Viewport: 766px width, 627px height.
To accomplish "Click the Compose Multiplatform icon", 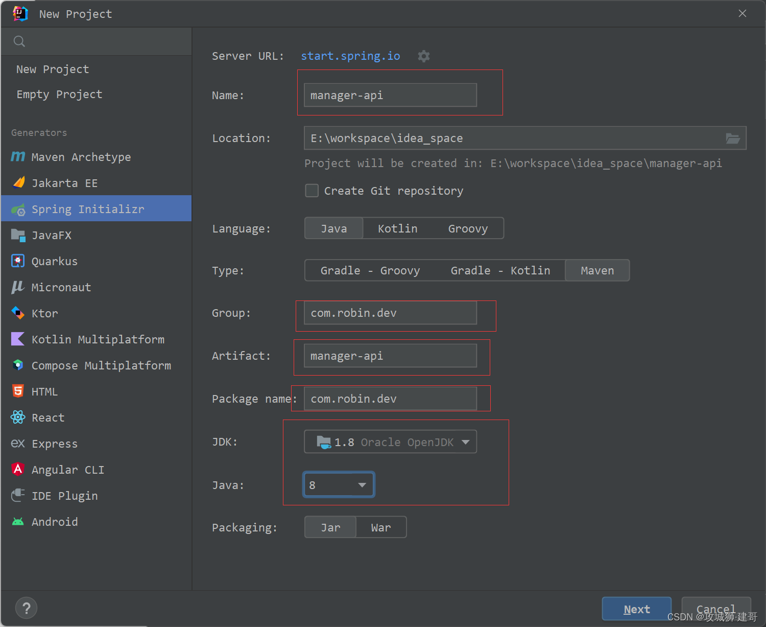I will (18, 365).
